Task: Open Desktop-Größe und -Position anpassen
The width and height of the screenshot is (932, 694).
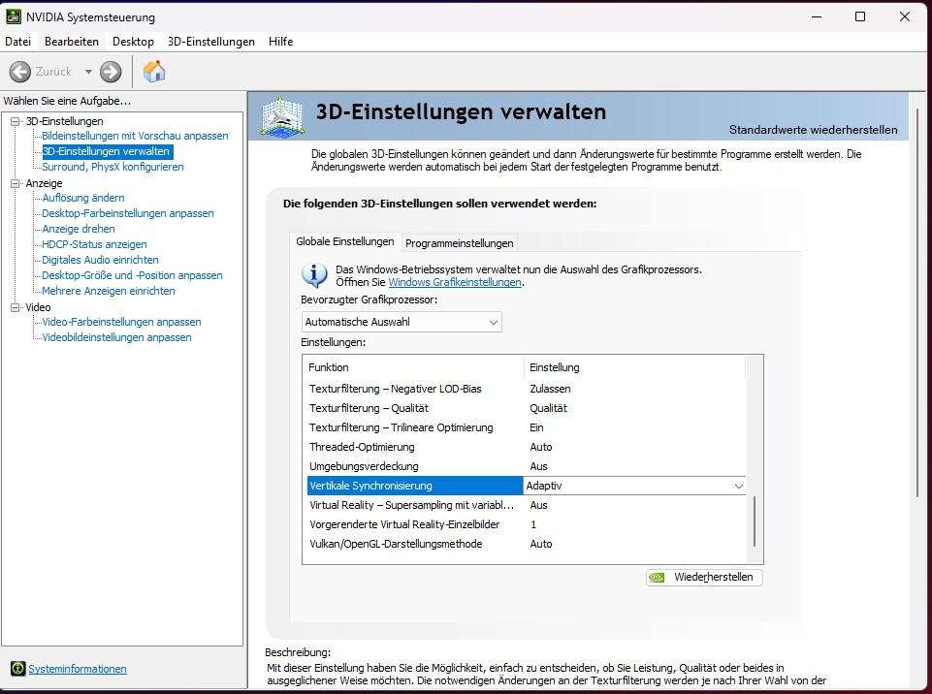Action: click(x=132, y=275)
